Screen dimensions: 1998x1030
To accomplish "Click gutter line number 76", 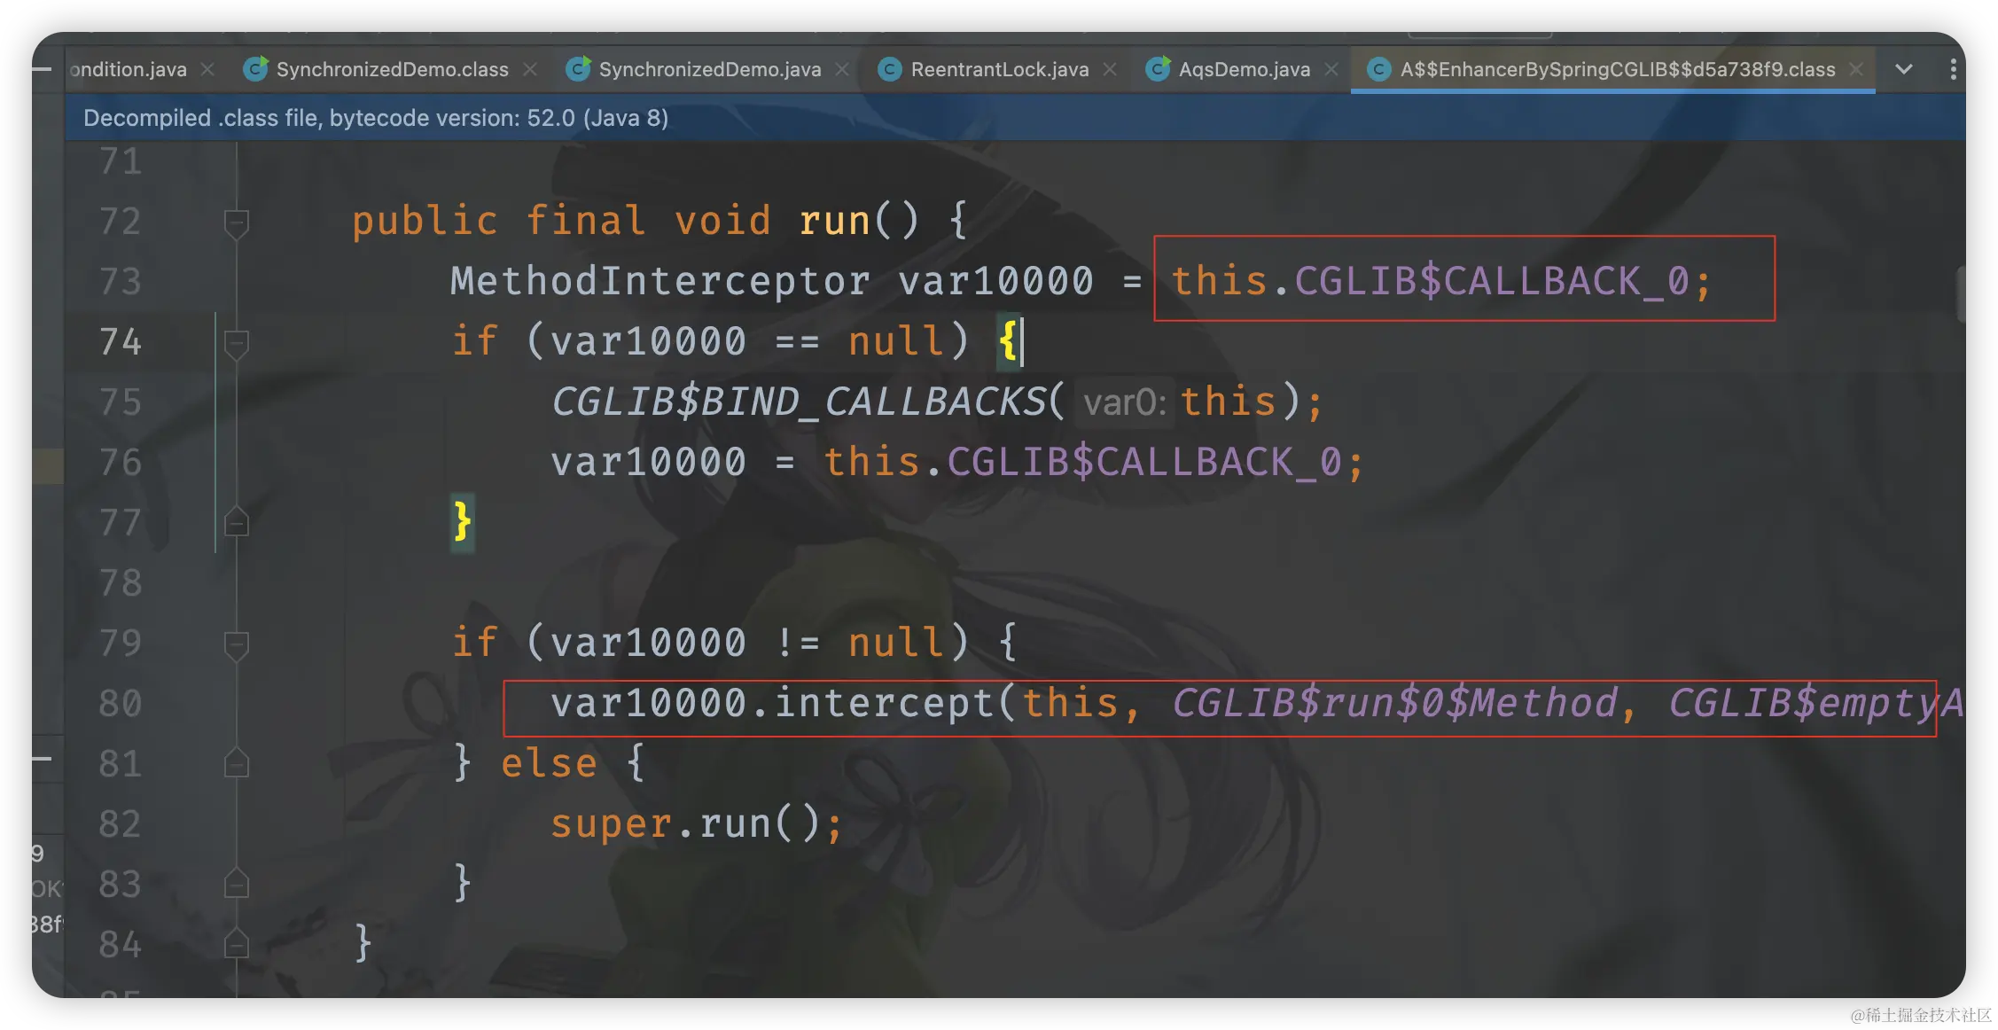I will tap(120, 463).
